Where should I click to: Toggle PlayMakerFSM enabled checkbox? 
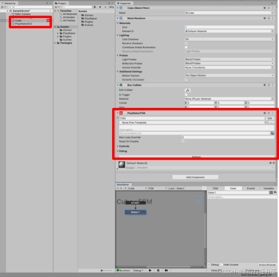125,113
